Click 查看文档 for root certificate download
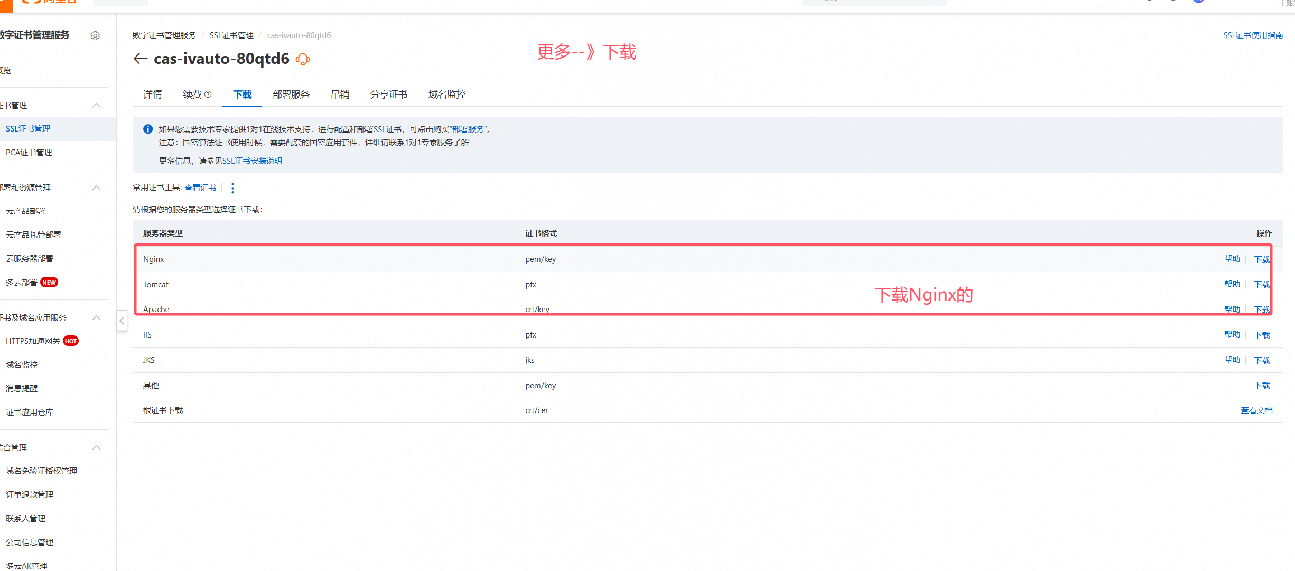 pos(1256,410)
